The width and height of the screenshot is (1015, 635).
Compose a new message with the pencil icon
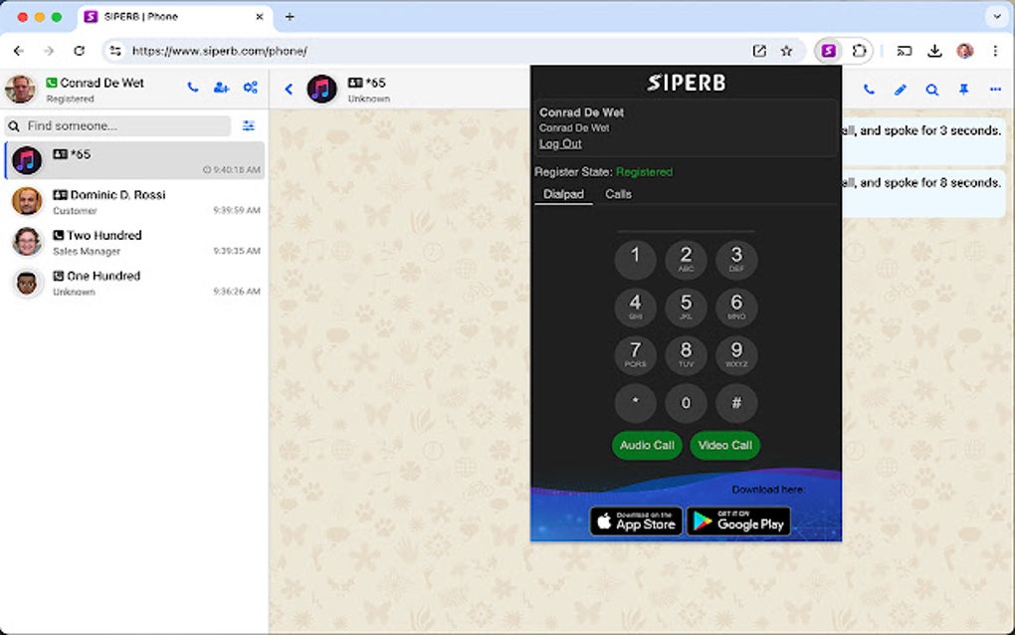[x=900, y=90]
